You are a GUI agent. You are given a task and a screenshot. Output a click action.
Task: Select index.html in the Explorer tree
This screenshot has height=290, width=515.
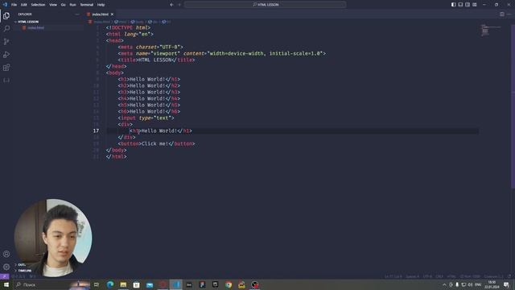coord(35,28)
